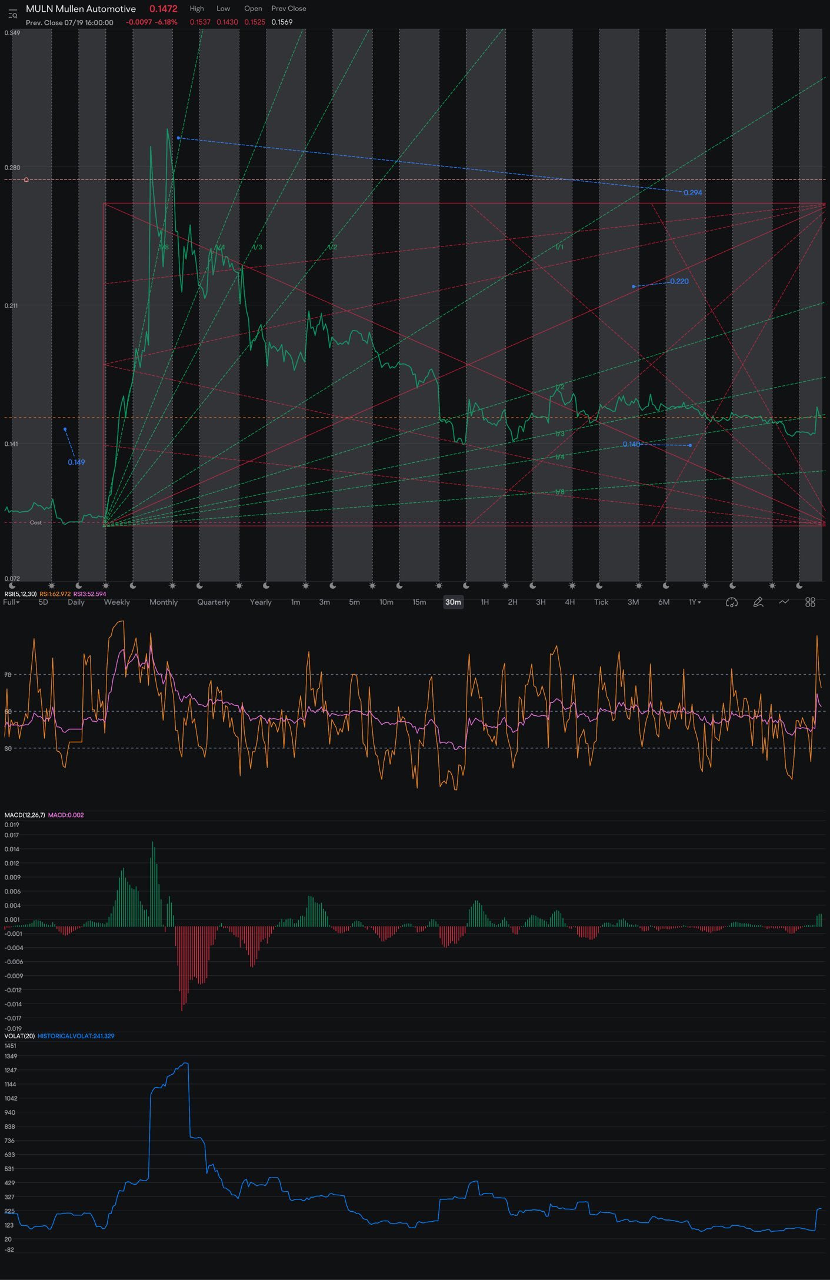Select the 0.220 drawing label

tap(679, 282)
